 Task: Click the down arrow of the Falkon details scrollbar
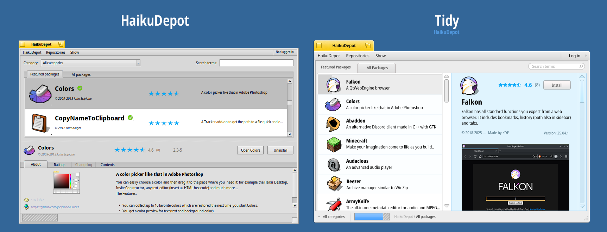[582, 206]
